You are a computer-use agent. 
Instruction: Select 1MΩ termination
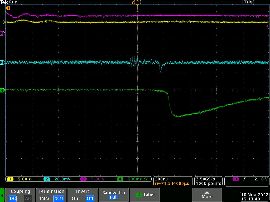(x=44, y=198)
